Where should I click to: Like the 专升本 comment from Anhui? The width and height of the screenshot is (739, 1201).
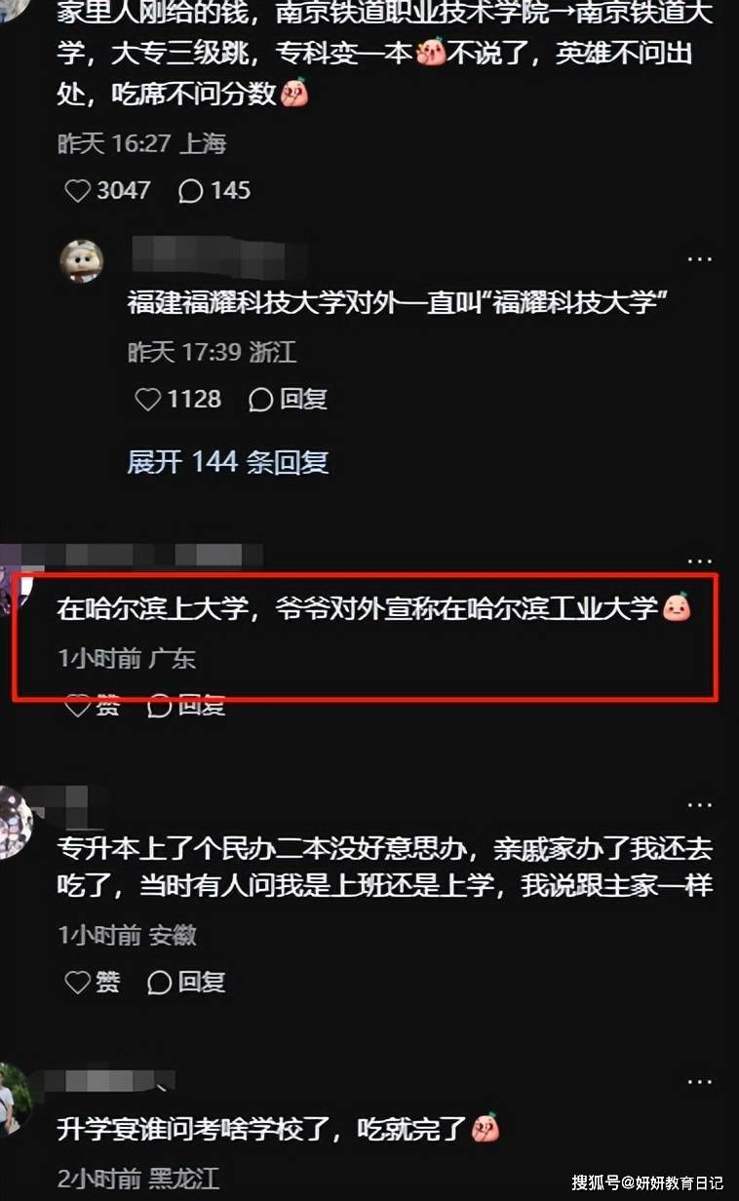tap(92, 982)
